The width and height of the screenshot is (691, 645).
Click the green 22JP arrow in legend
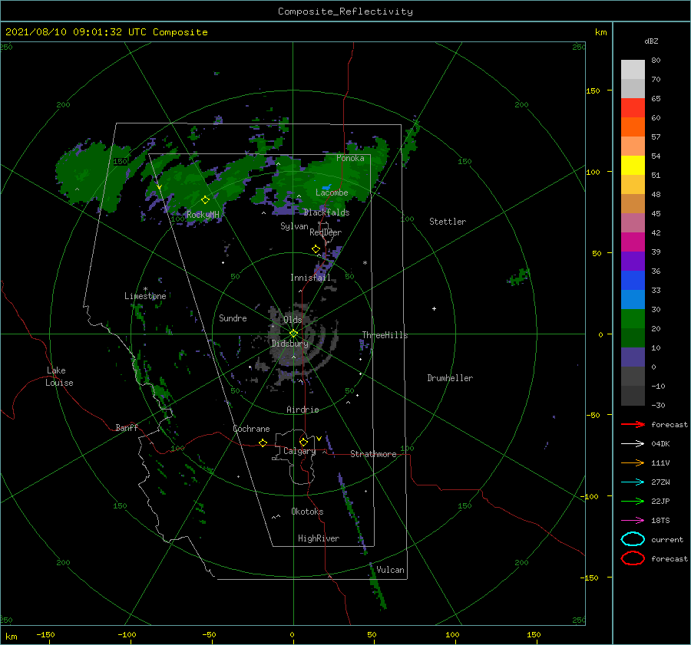[633, 501]
